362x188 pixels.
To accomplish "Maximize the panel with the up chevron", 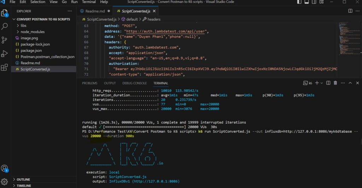I will 350,83.
